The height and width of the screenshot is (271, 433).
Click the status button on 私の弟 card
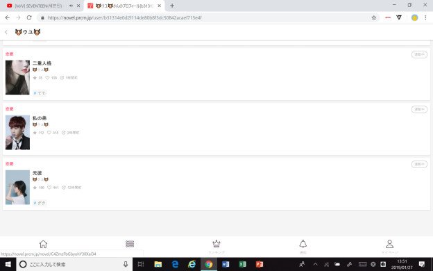click(x=419, y=110)
